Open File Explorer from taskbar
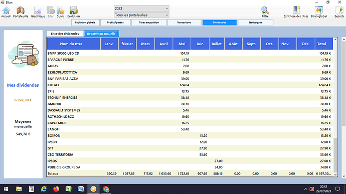346x194 pixels. 19,189
